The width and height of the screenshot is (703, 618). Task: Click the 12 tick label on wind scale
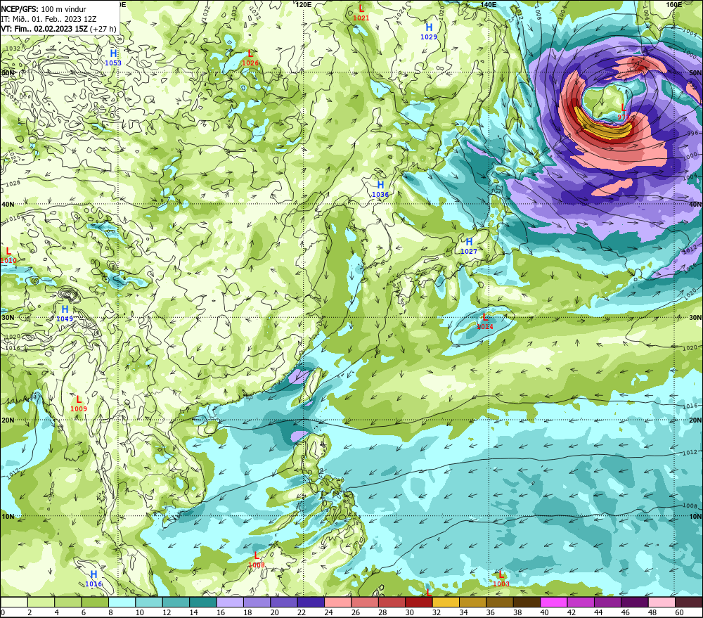167,612
